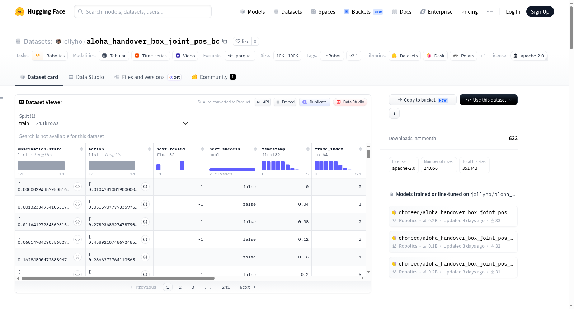Screen dimensions: 574x309
Task: Jump to last page 241
Action: coord(226,287)
